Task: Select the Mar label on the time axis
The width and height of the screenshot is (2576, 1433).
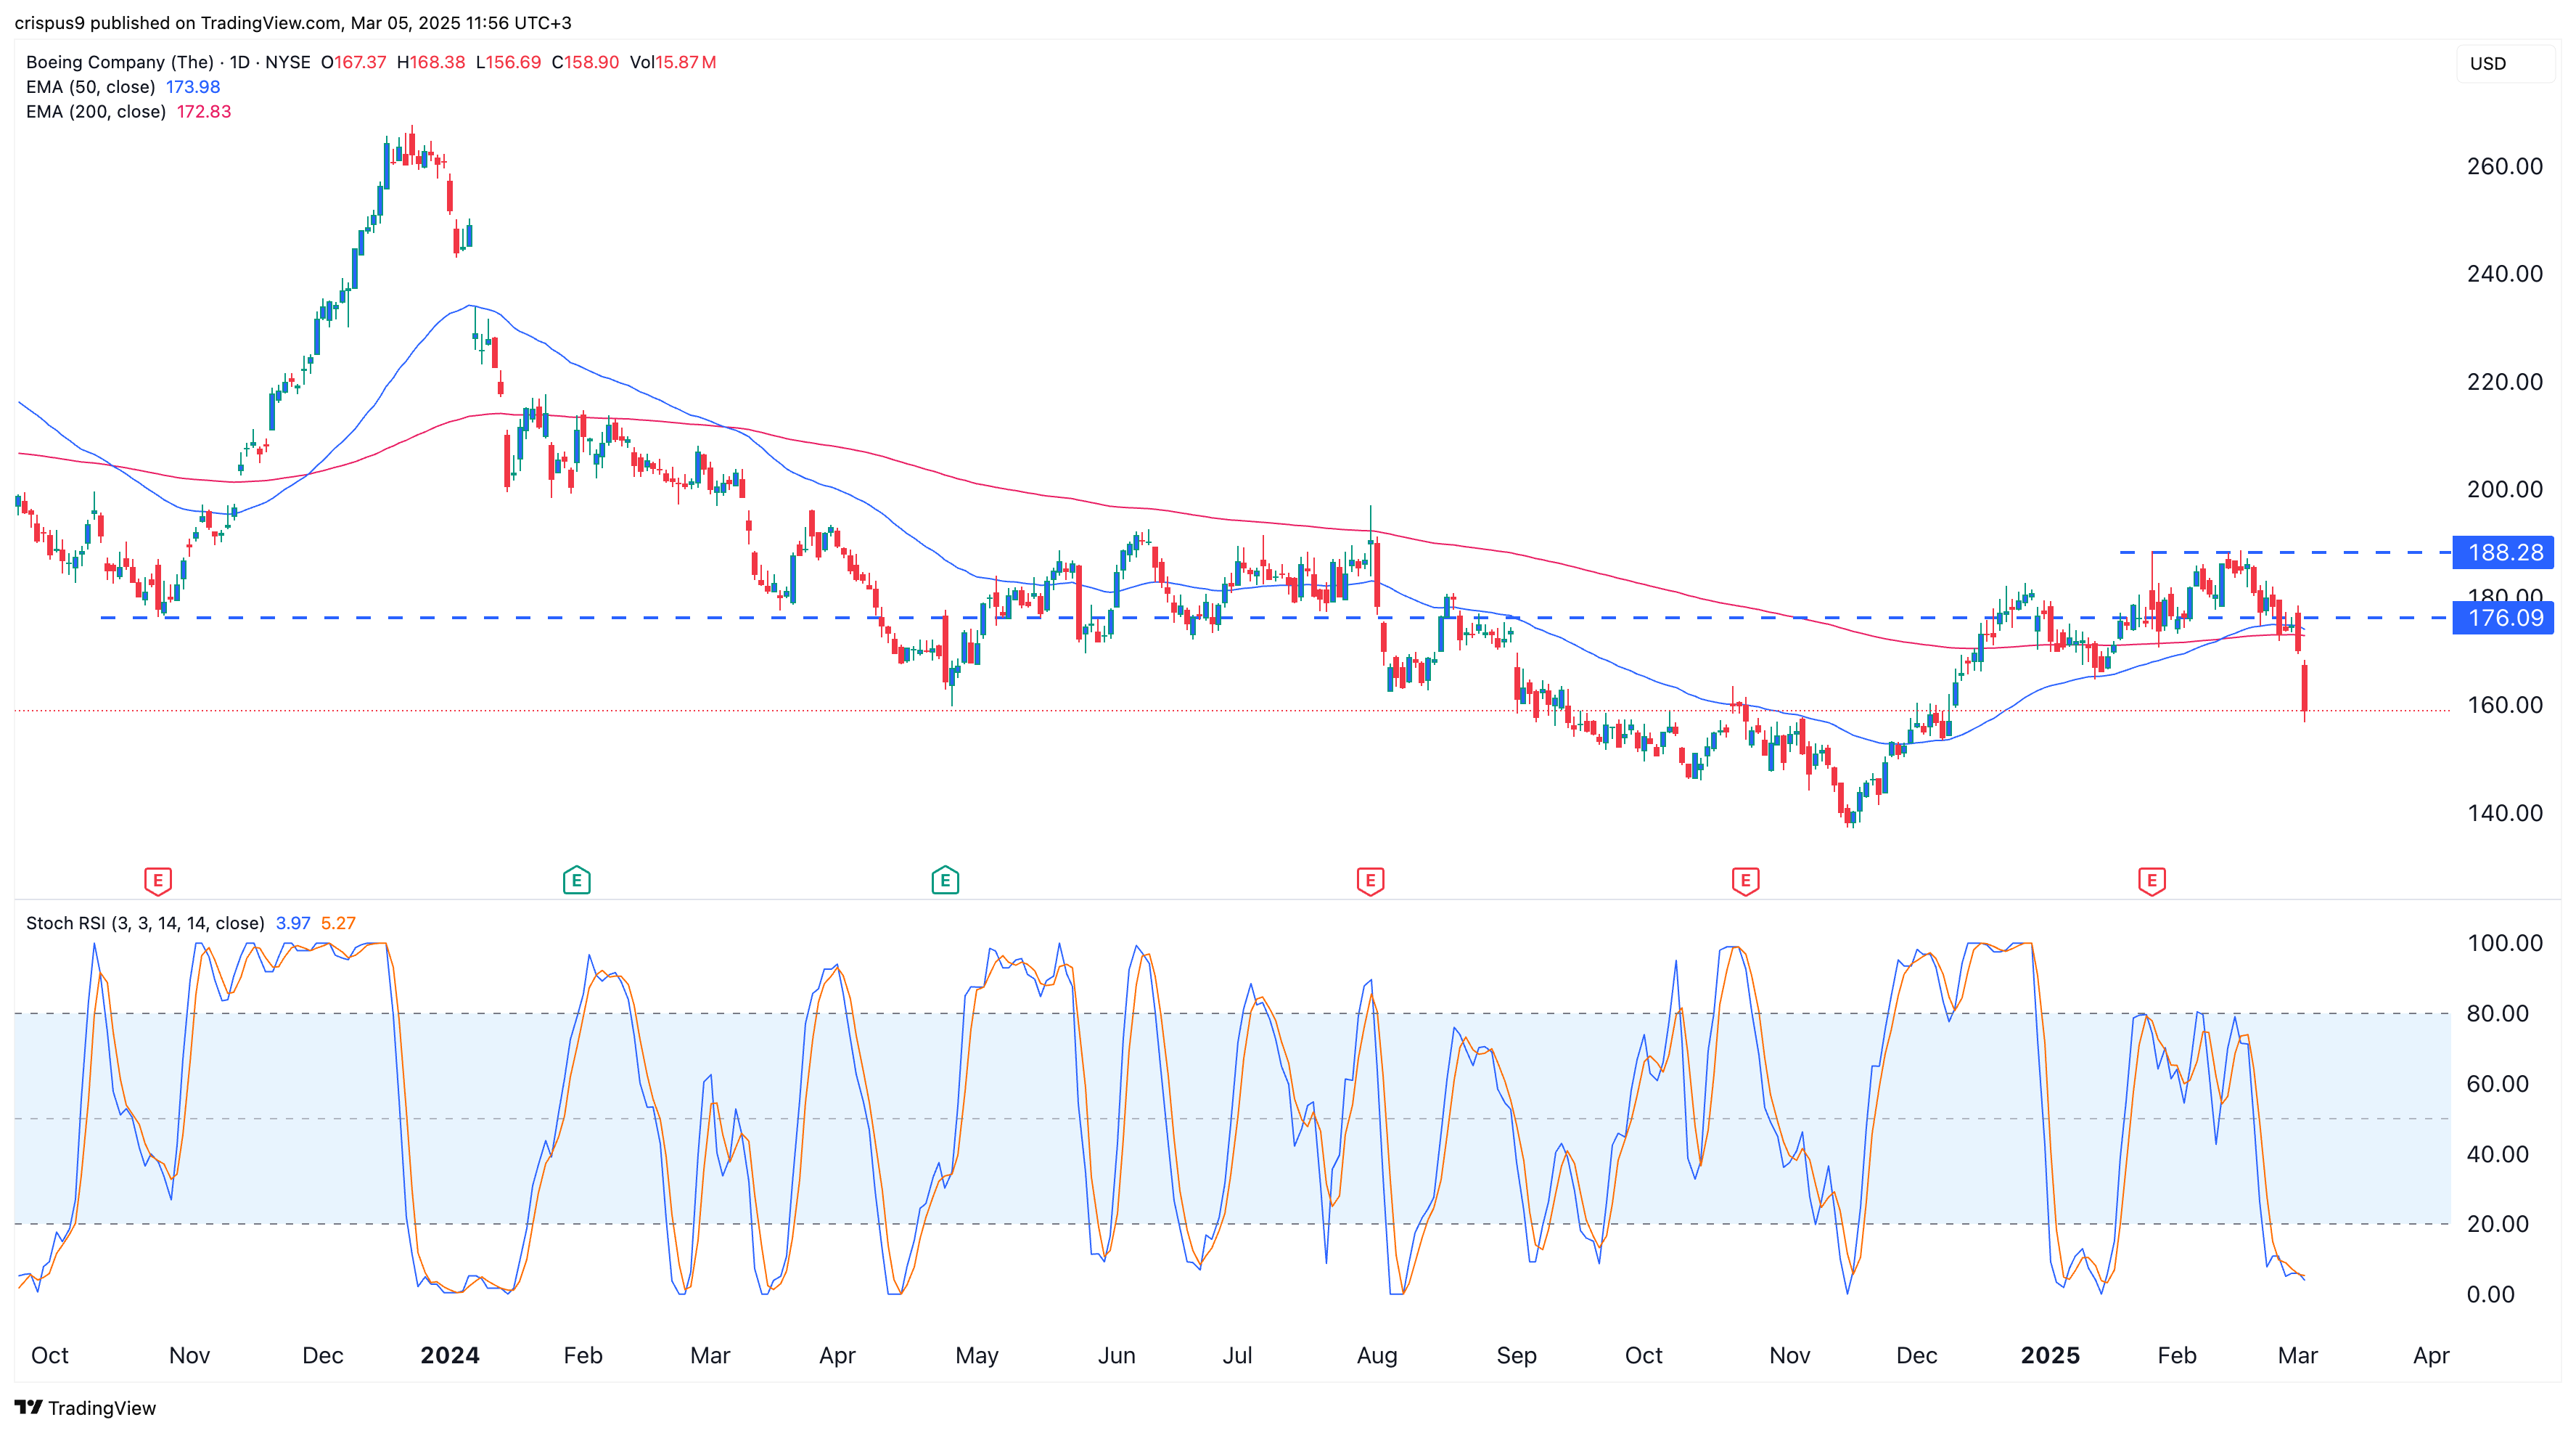Action: click(x=2297, y=1355)
